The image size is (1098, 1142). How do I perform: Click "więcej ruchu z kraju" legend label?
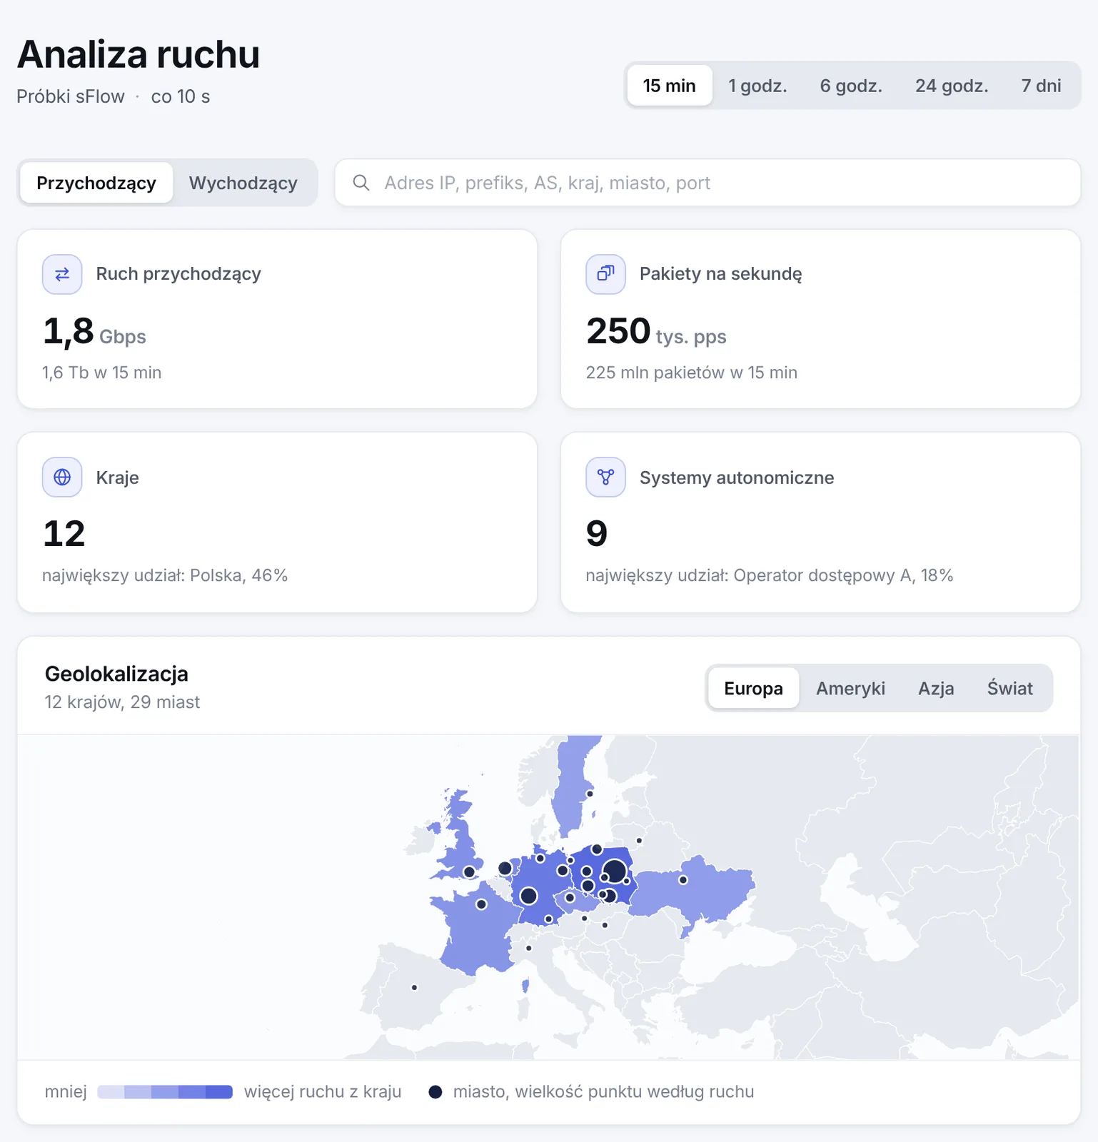[x=323, y=1091]
